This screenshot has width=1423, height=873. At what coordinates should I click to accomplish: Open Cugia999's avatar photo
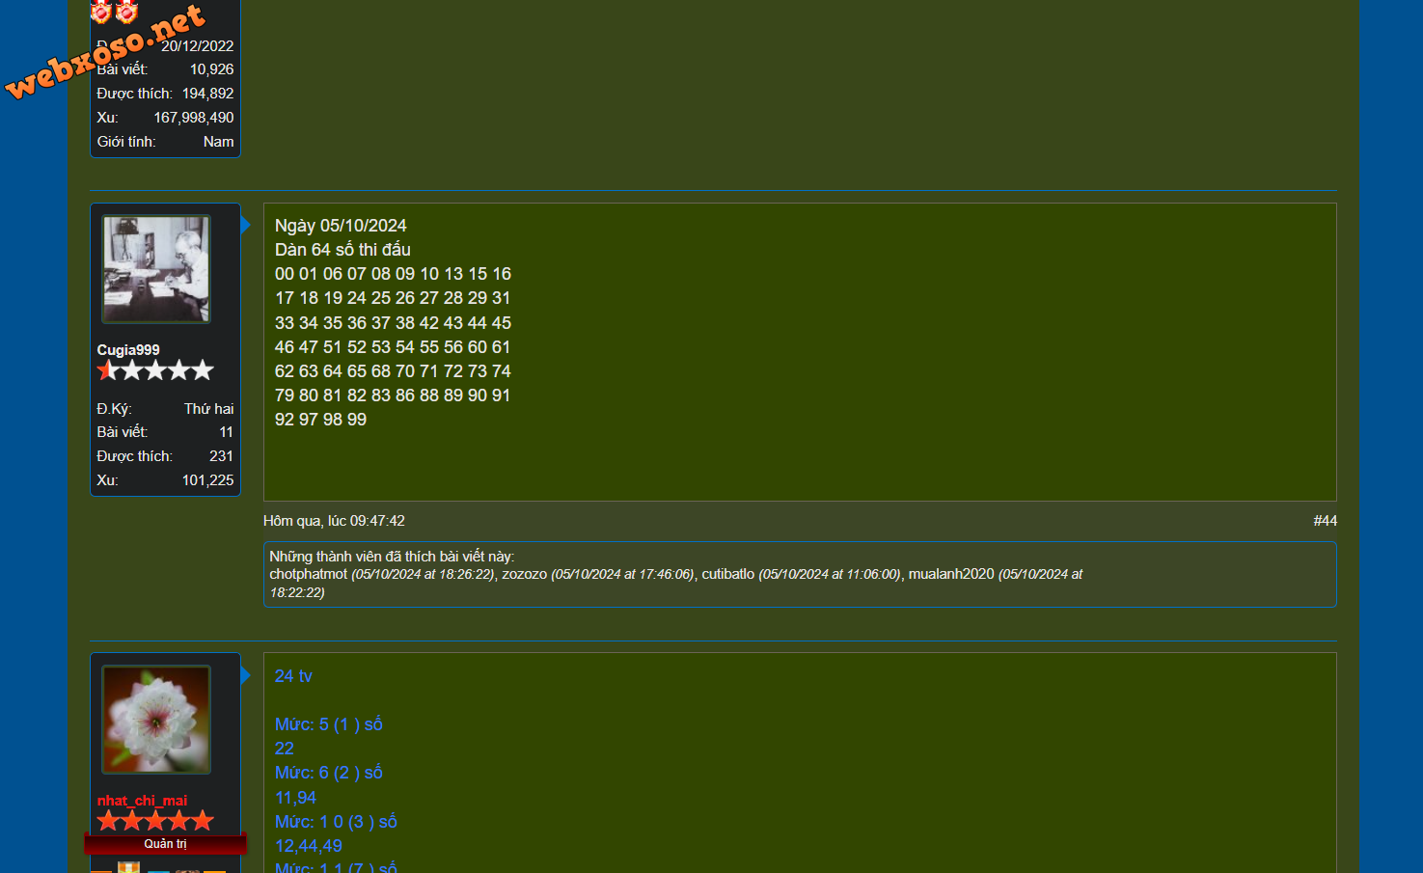(x=156, y=269)
